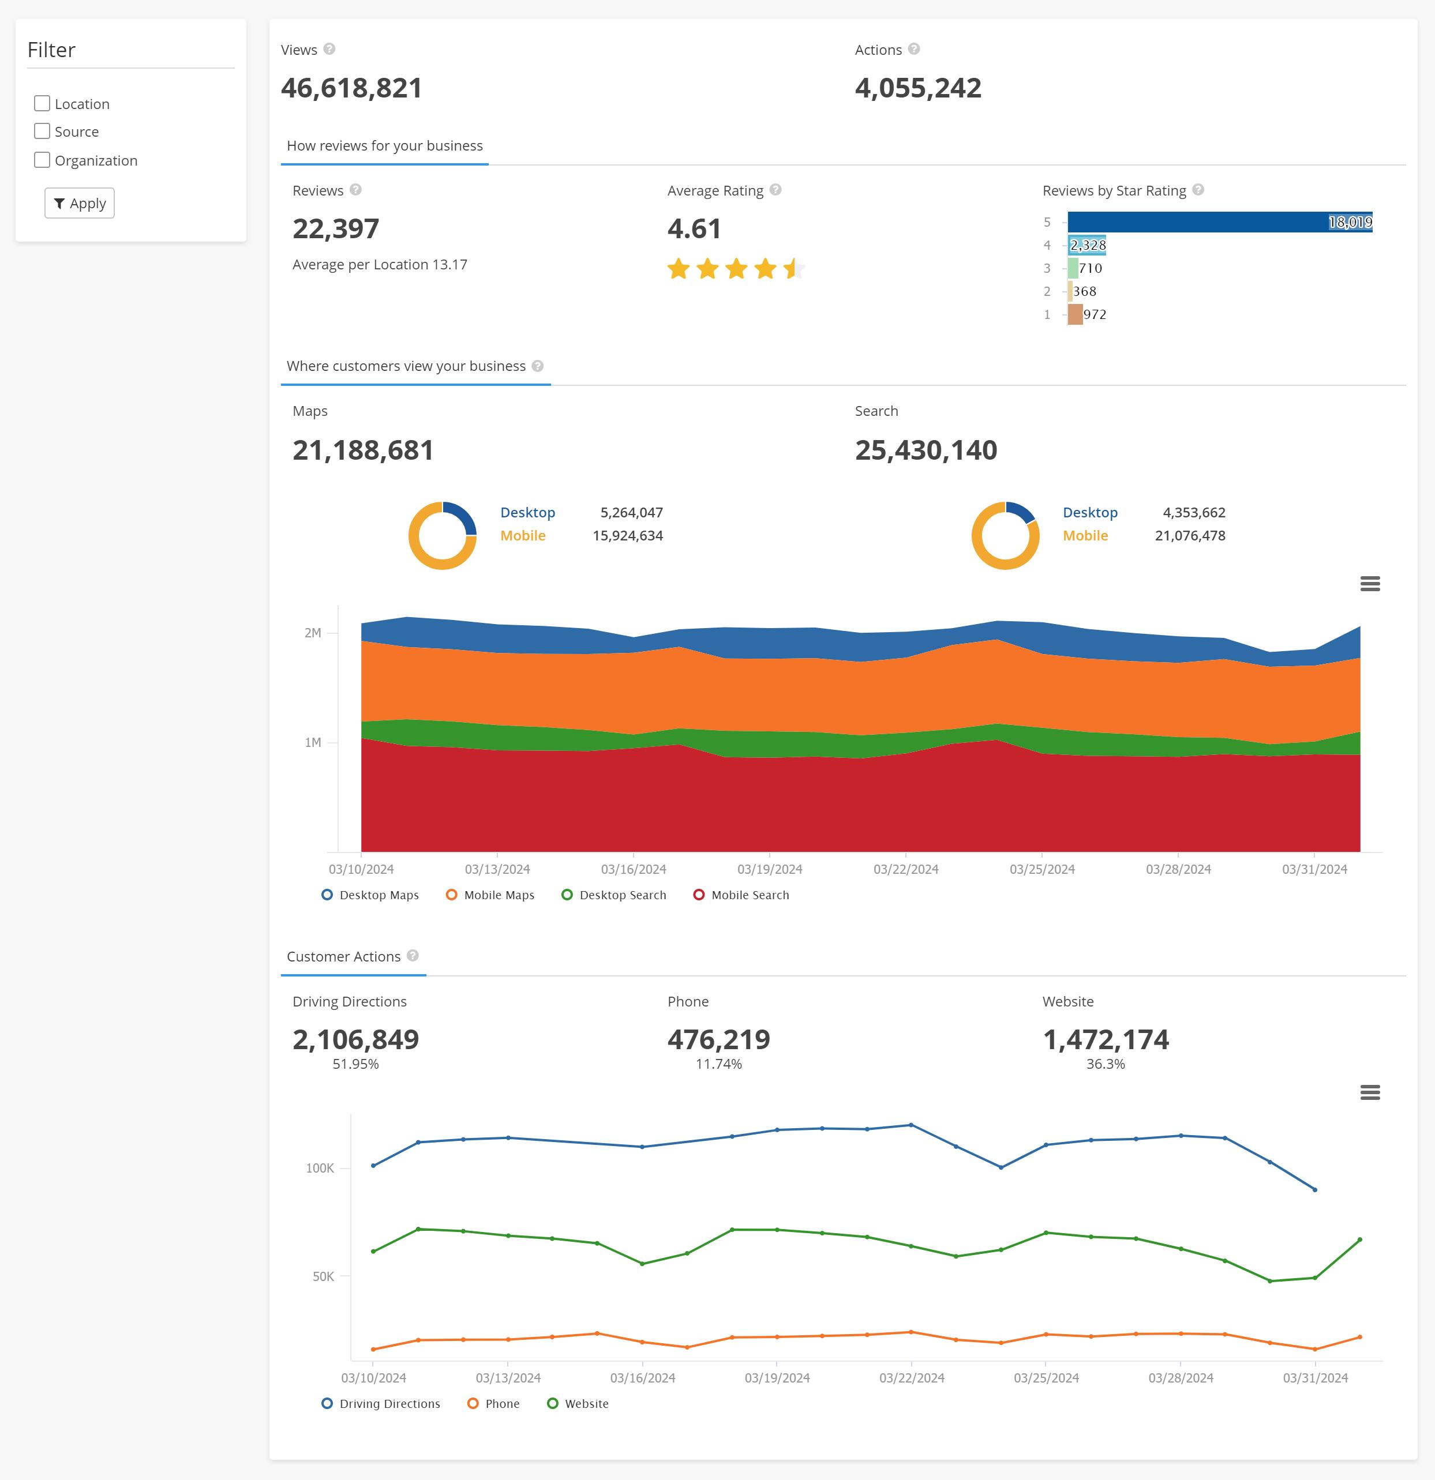Select the How reviews for your business tab
This screenshot has height=1480, width=1435.
click(384, 146)
